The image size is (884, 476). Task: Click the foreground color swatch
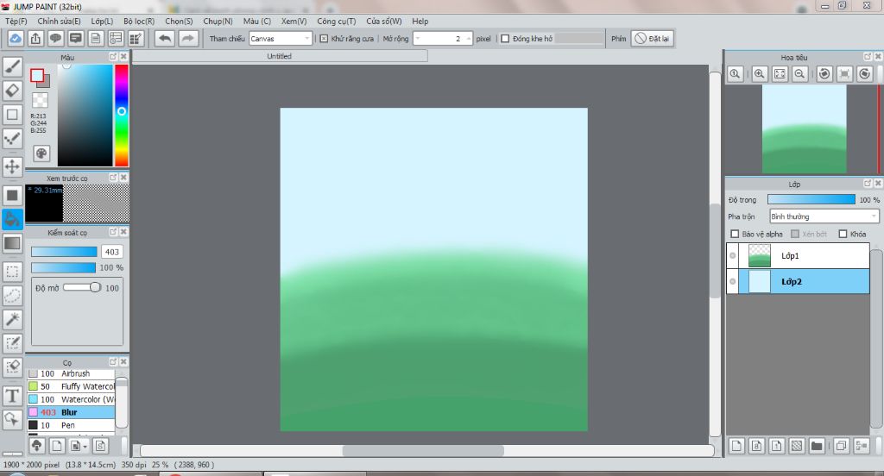(x=37, y=76)
